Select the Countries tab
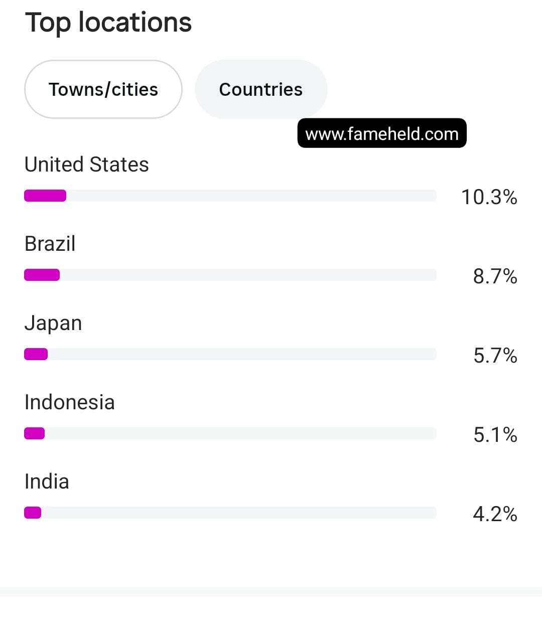 tap(261, 89)
